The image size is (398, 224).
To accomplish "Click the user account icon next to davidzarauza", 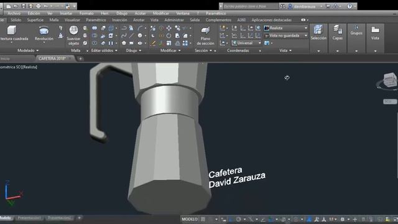I will [290, 6].
